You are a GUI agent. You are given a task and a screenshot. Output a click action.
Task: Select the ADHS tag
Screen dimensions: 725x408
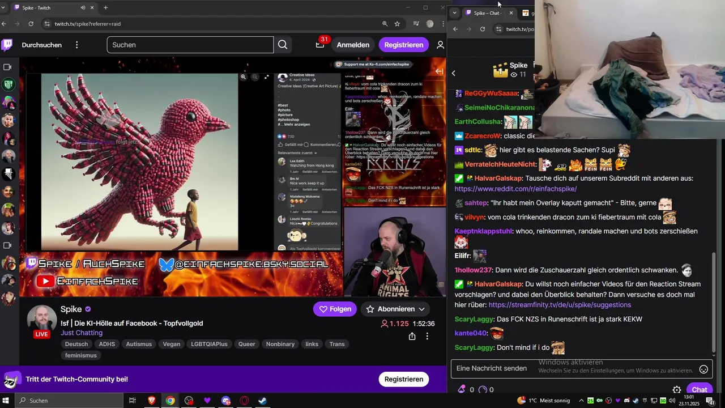coord(107,344)
